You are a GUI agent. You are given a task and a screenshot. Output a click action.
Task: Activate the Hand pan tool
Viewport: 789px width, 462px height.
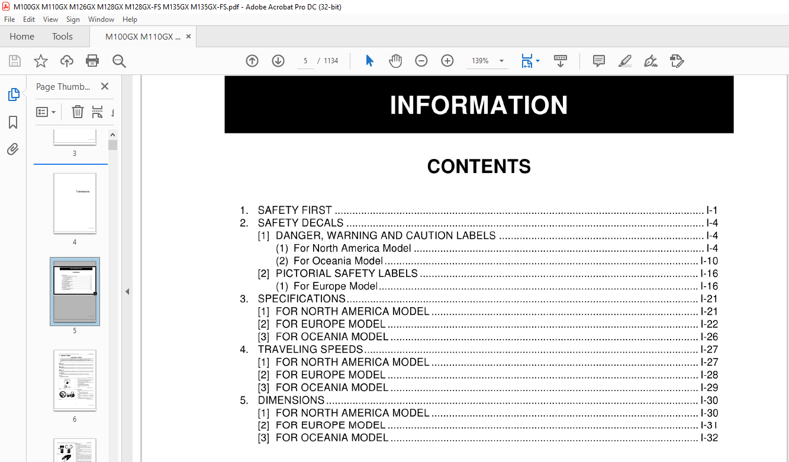395,61
